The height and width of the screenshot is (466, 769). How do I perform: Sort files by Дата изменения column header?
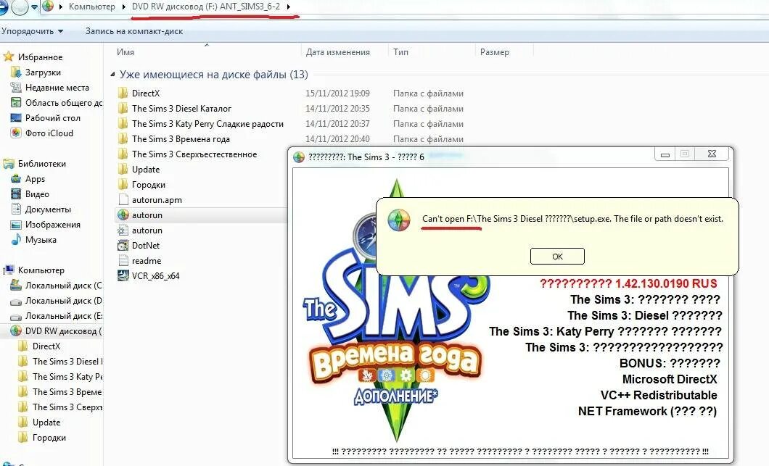coord(337,52)
